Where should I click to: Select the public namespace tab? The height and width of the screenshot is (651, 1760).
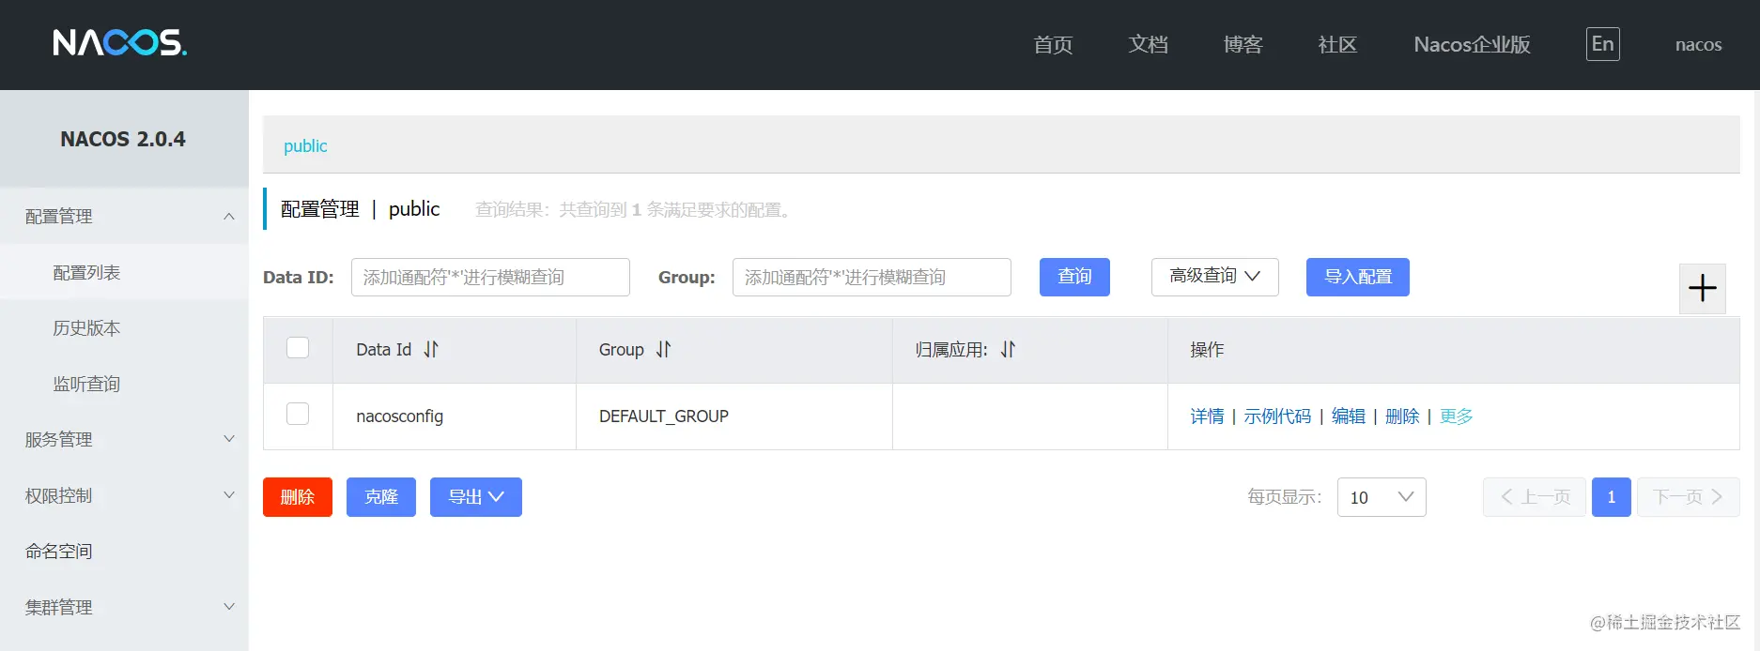305,145
